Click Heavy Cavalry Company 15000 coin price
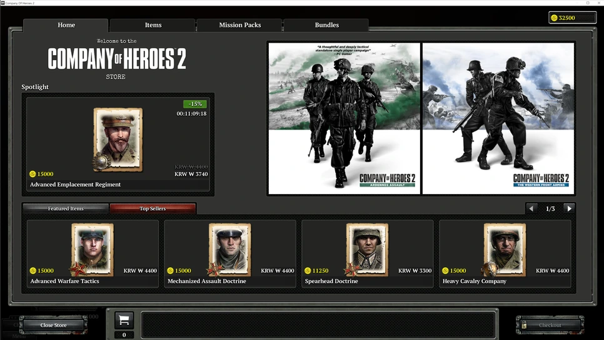 coord(454,270)
